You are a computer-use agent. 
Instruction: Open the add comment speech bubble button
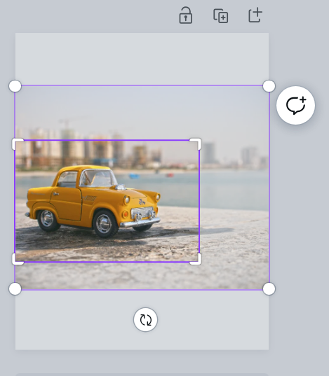pos(295,105)
